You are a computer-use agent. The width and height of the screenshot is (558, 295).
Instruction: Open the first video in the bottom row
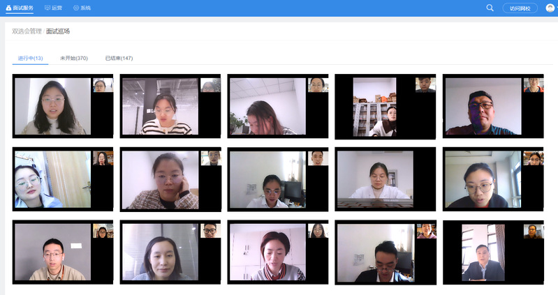coord(62,252)
